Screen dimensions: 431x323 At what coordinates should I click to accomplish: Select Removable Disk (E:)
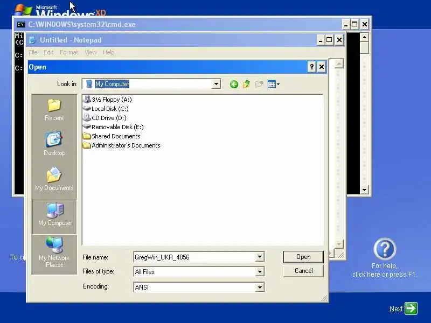pos(113,127)
